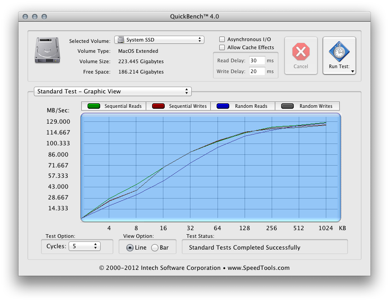Image resolution: width=389 pixels, height=301 pixels.
Task: Click the green Sequential Reads swatch
Action: tap(94, 106)
